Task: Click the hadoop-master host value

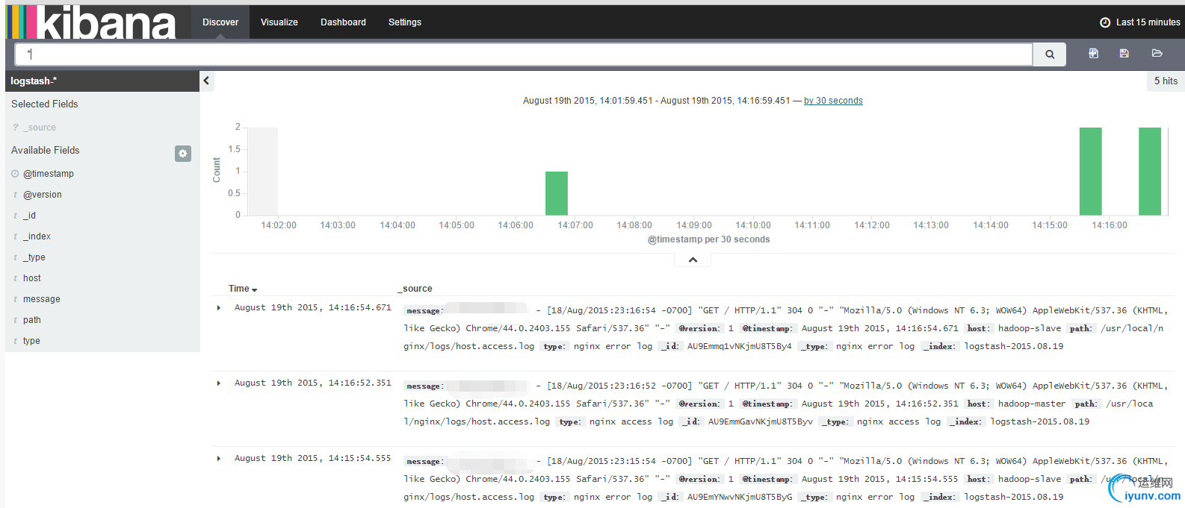Action: point(1032,404)
